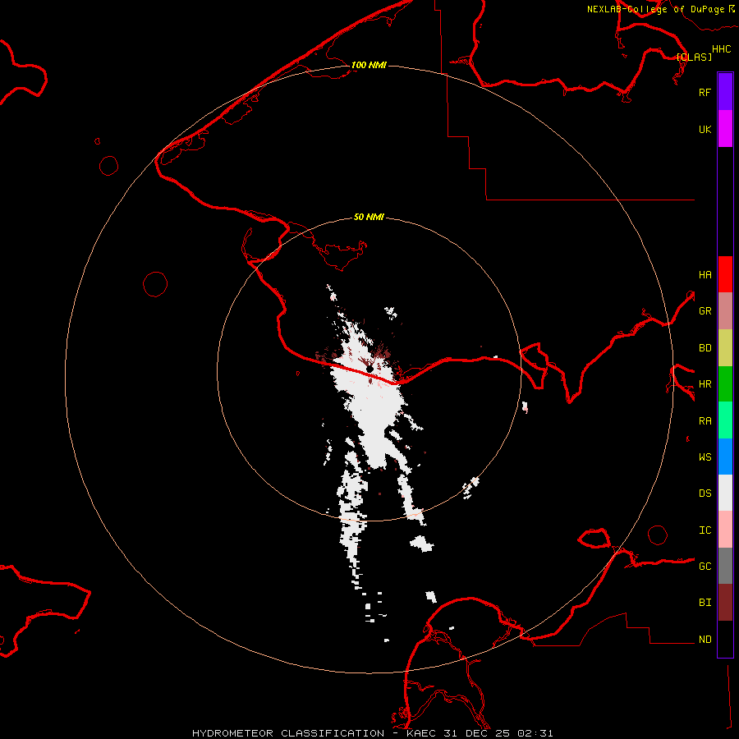The image size is (739, 739).
Task: Click the WS legend label
Action: coord(705,457)
